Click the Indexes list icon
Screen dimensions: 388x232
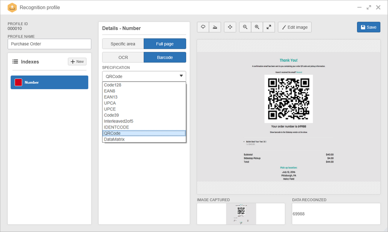pos(15,62)
